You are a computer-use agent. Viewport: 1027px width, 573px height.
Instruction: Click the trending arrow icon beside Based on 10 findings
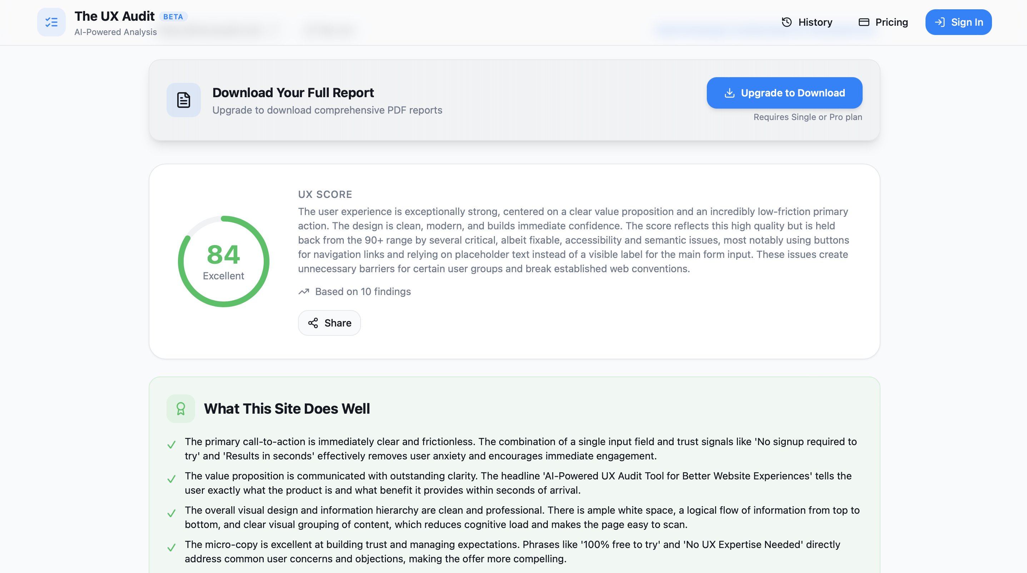tap(304, 292)
